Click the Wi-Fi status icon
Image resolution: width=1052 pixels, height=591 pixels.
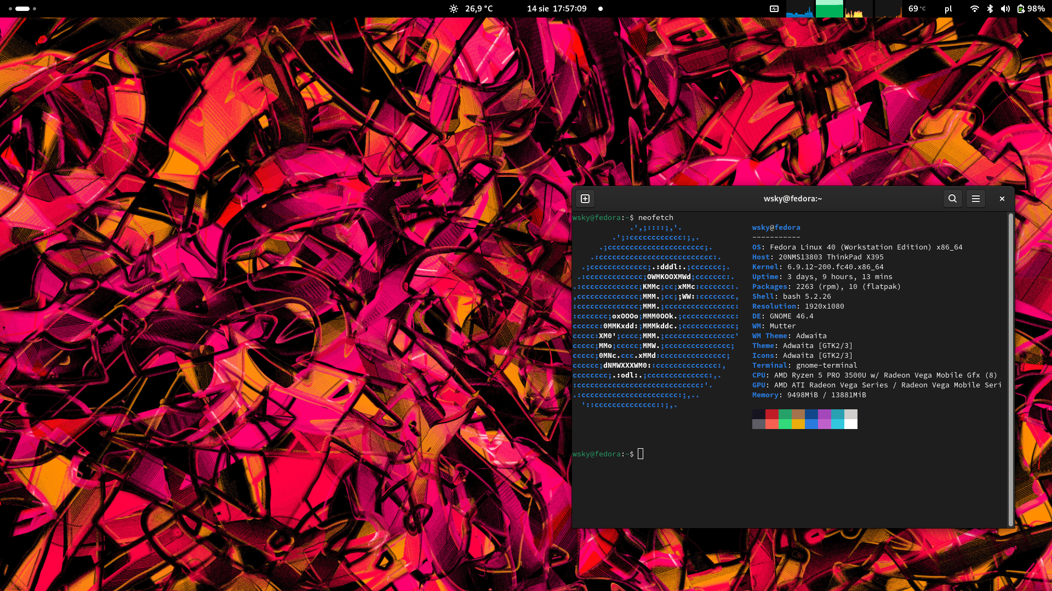point(974,9)
